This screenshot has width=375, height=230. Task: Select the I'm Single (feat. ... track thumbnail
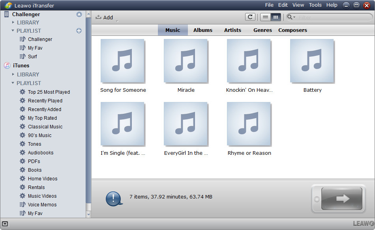coord(123,124)
